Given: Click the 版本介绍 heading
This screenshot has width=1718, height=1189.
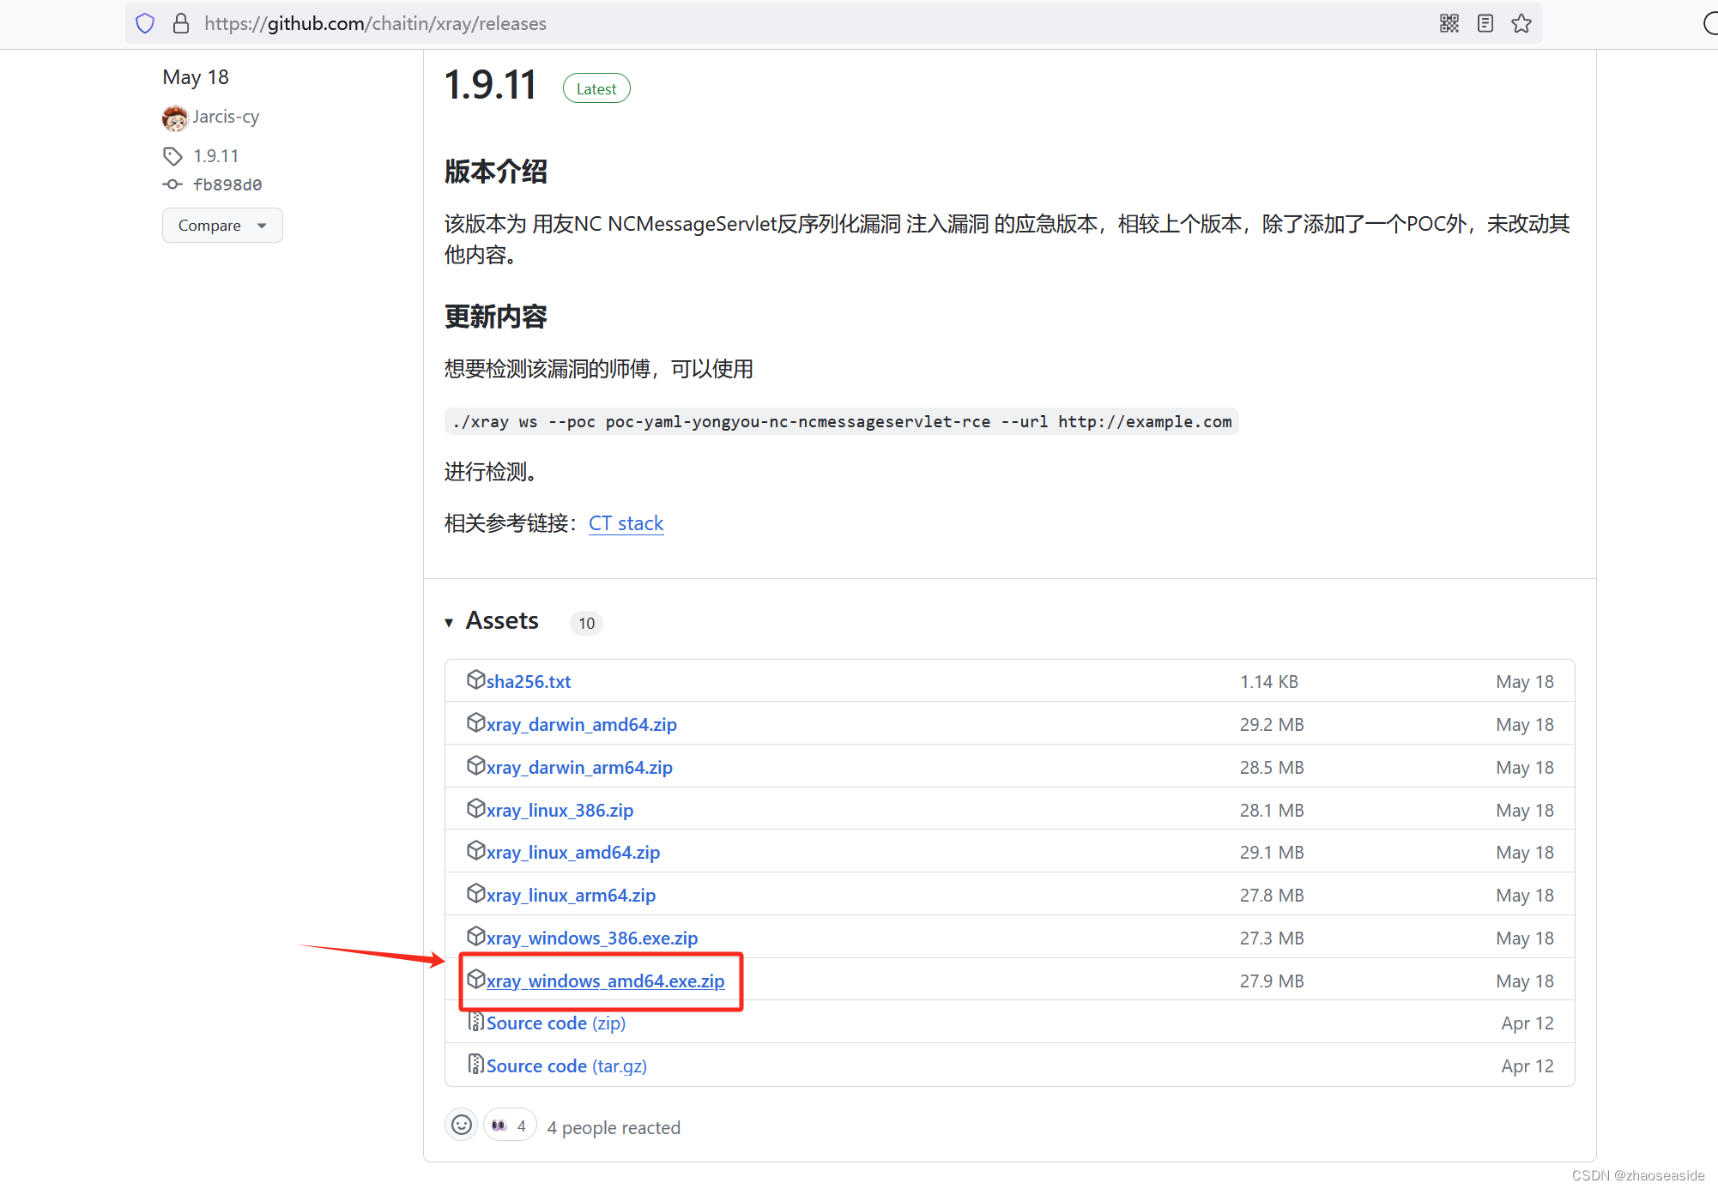Looking at the screenshot, I should (x=496, y=172).
